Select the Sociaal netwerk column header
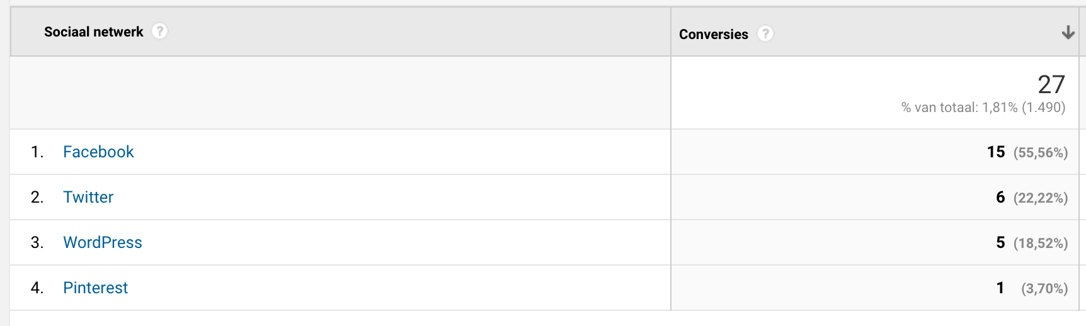This screenshot has height=326, width=1086. click(94, 31)
